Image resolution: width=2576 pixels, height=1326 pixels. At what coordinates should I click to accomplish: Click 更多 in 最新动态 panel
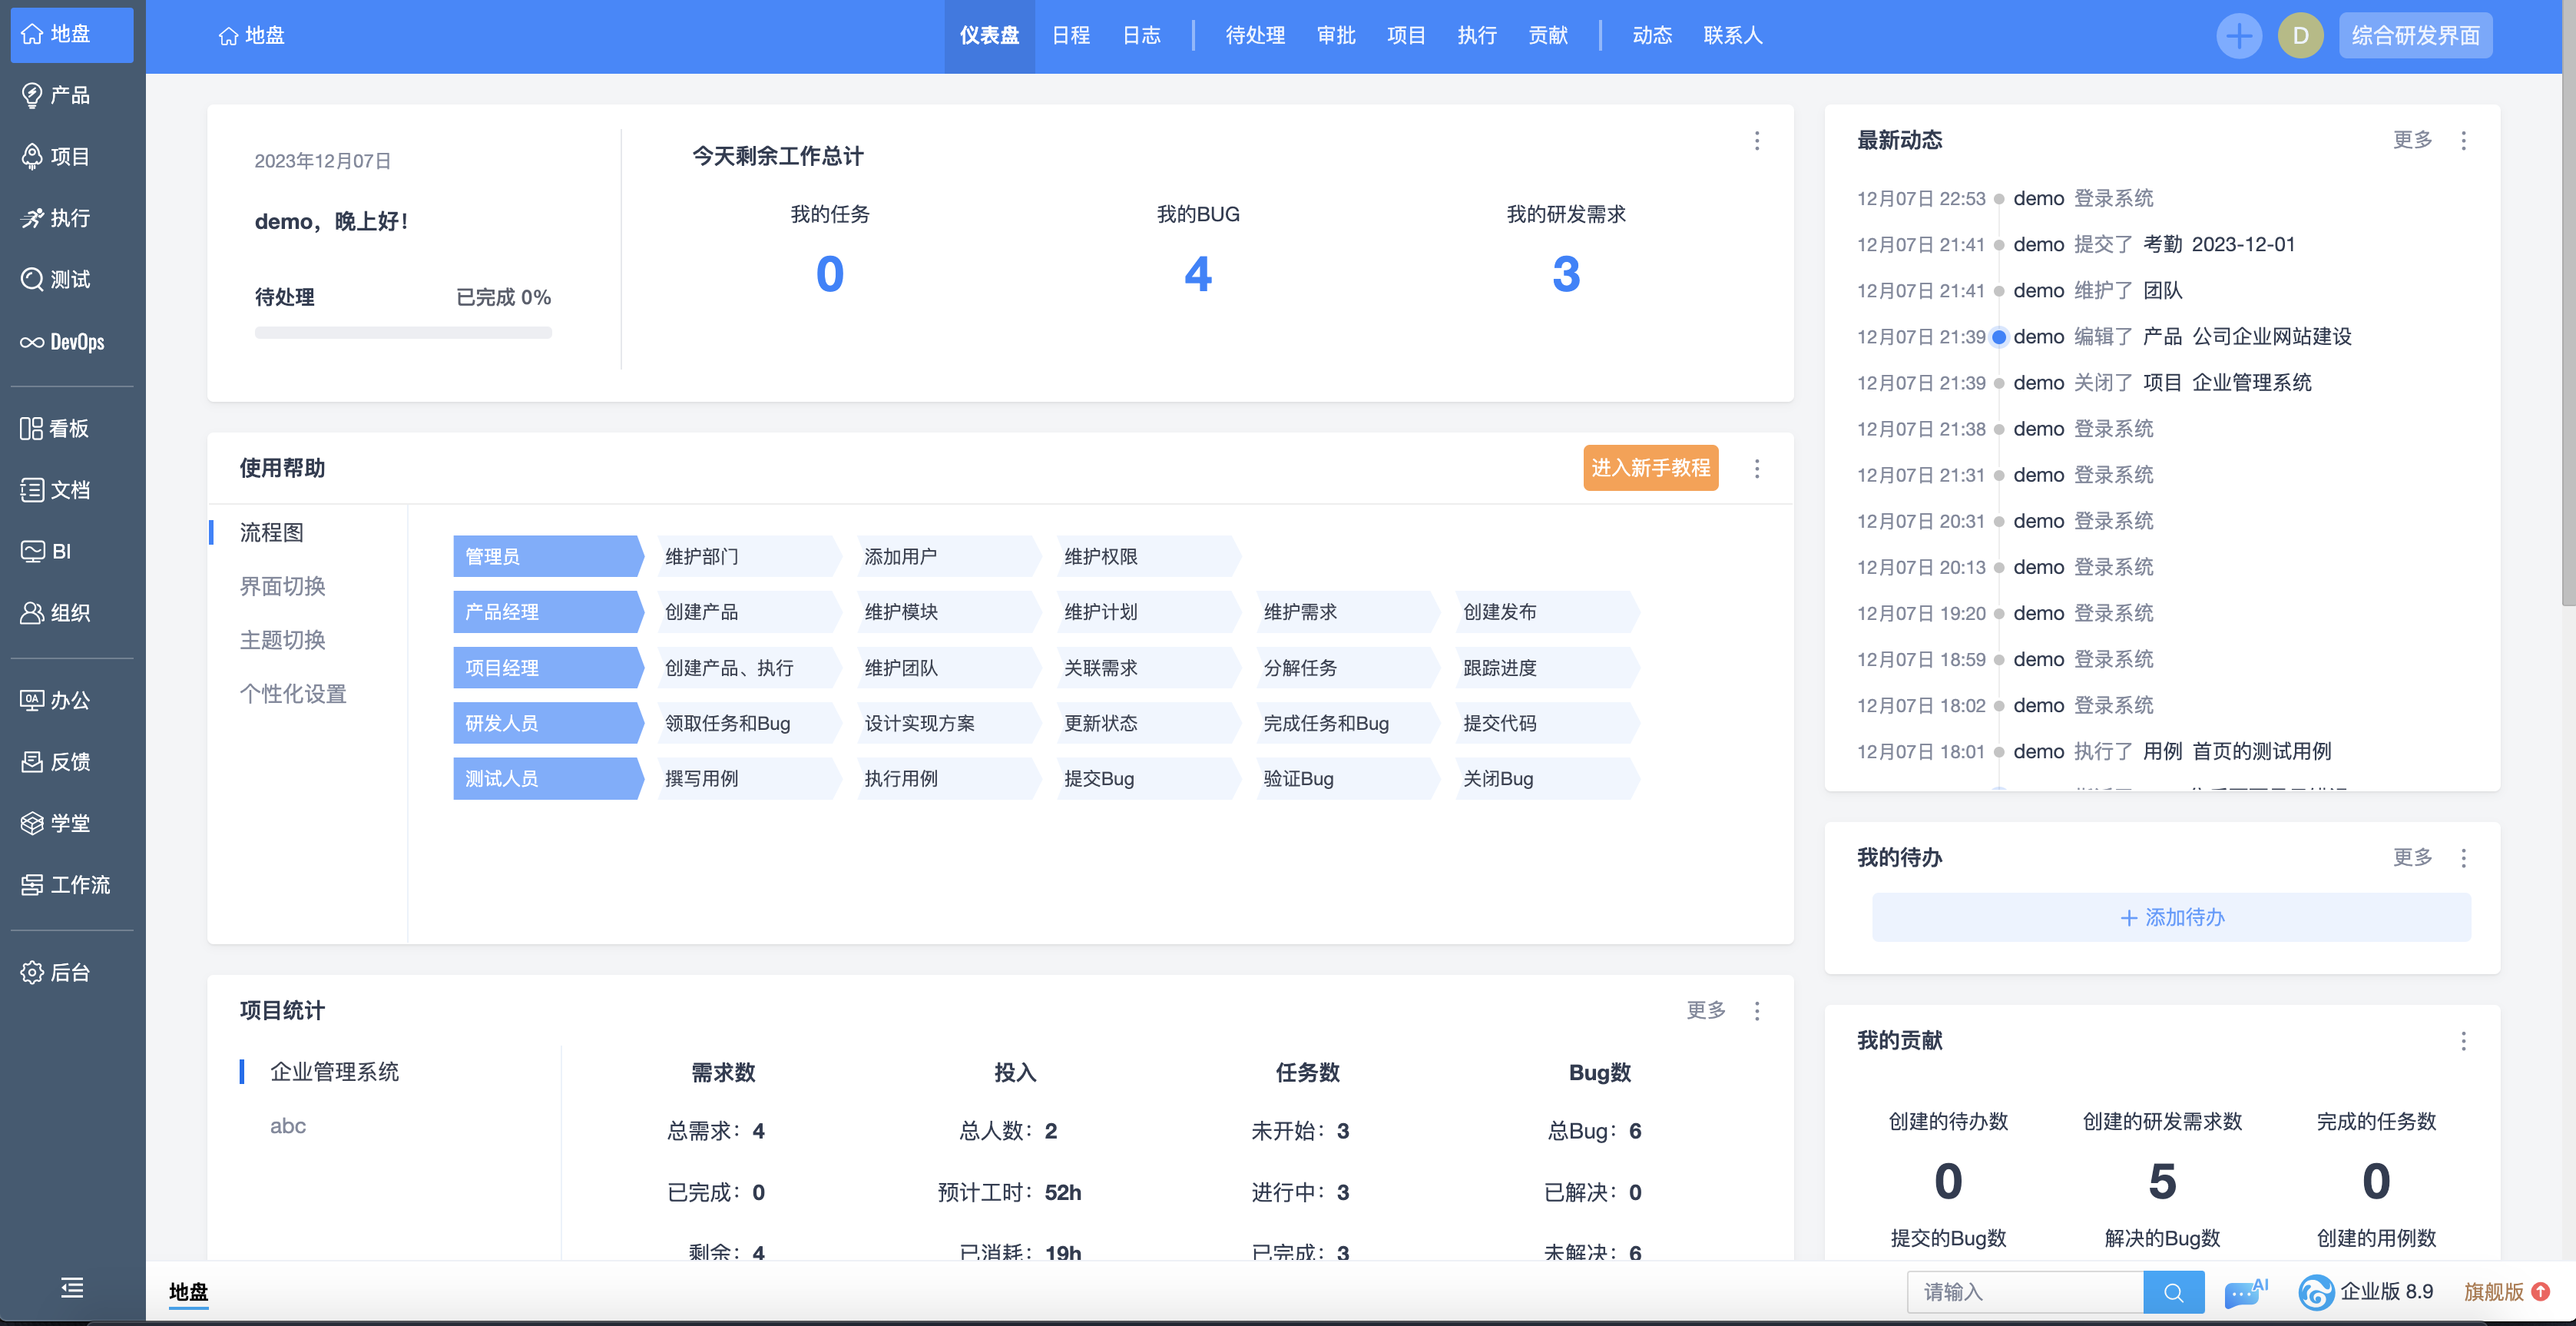click(x=2412, y=140)
